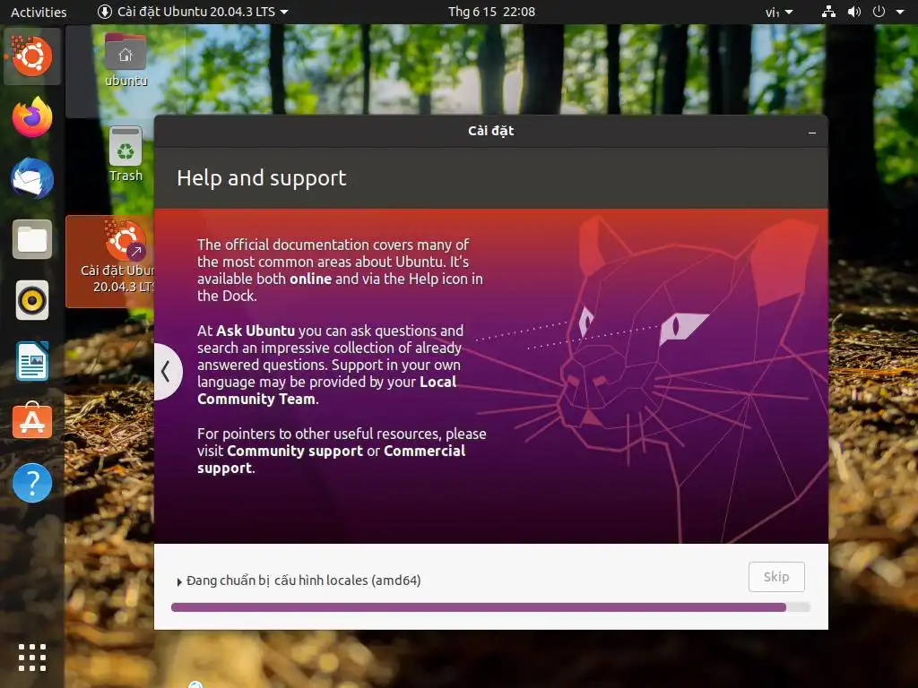The width and height of the screenshot is (918, 688).
Task: Open the Trash icon on the desktop
Action: [126, 154]
